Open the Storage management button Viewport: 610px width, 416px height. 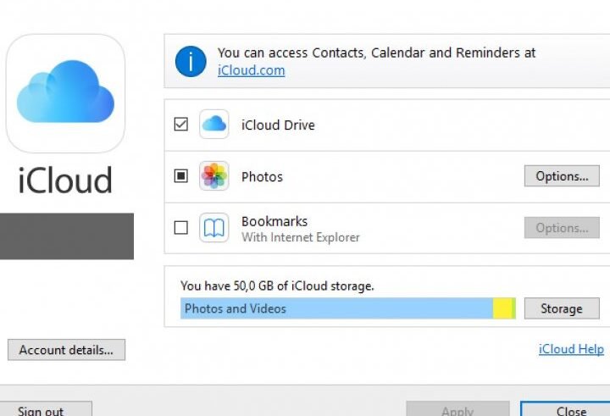562,308
